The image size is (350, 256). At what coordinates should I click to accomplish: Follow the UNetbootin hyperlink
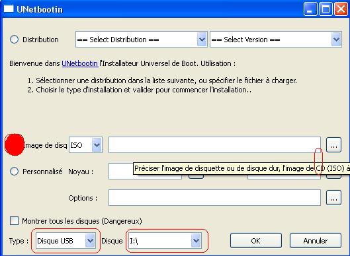click(x=79, y=63)
